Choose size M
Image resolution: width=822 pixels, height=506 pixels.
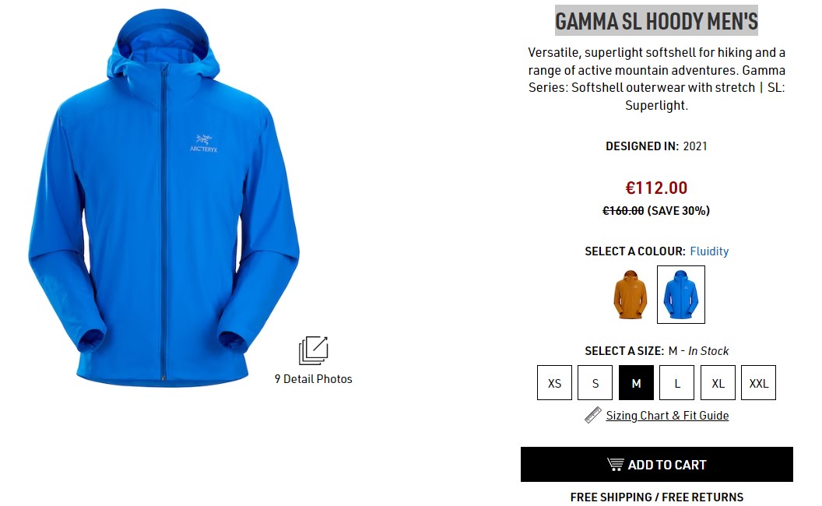pos(637,383)
